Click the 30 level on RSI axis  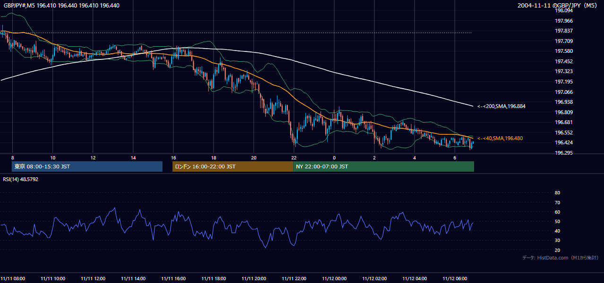[557, 241]
